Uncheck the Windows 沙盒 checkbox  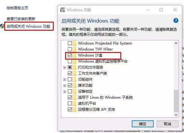pos(70,55)
